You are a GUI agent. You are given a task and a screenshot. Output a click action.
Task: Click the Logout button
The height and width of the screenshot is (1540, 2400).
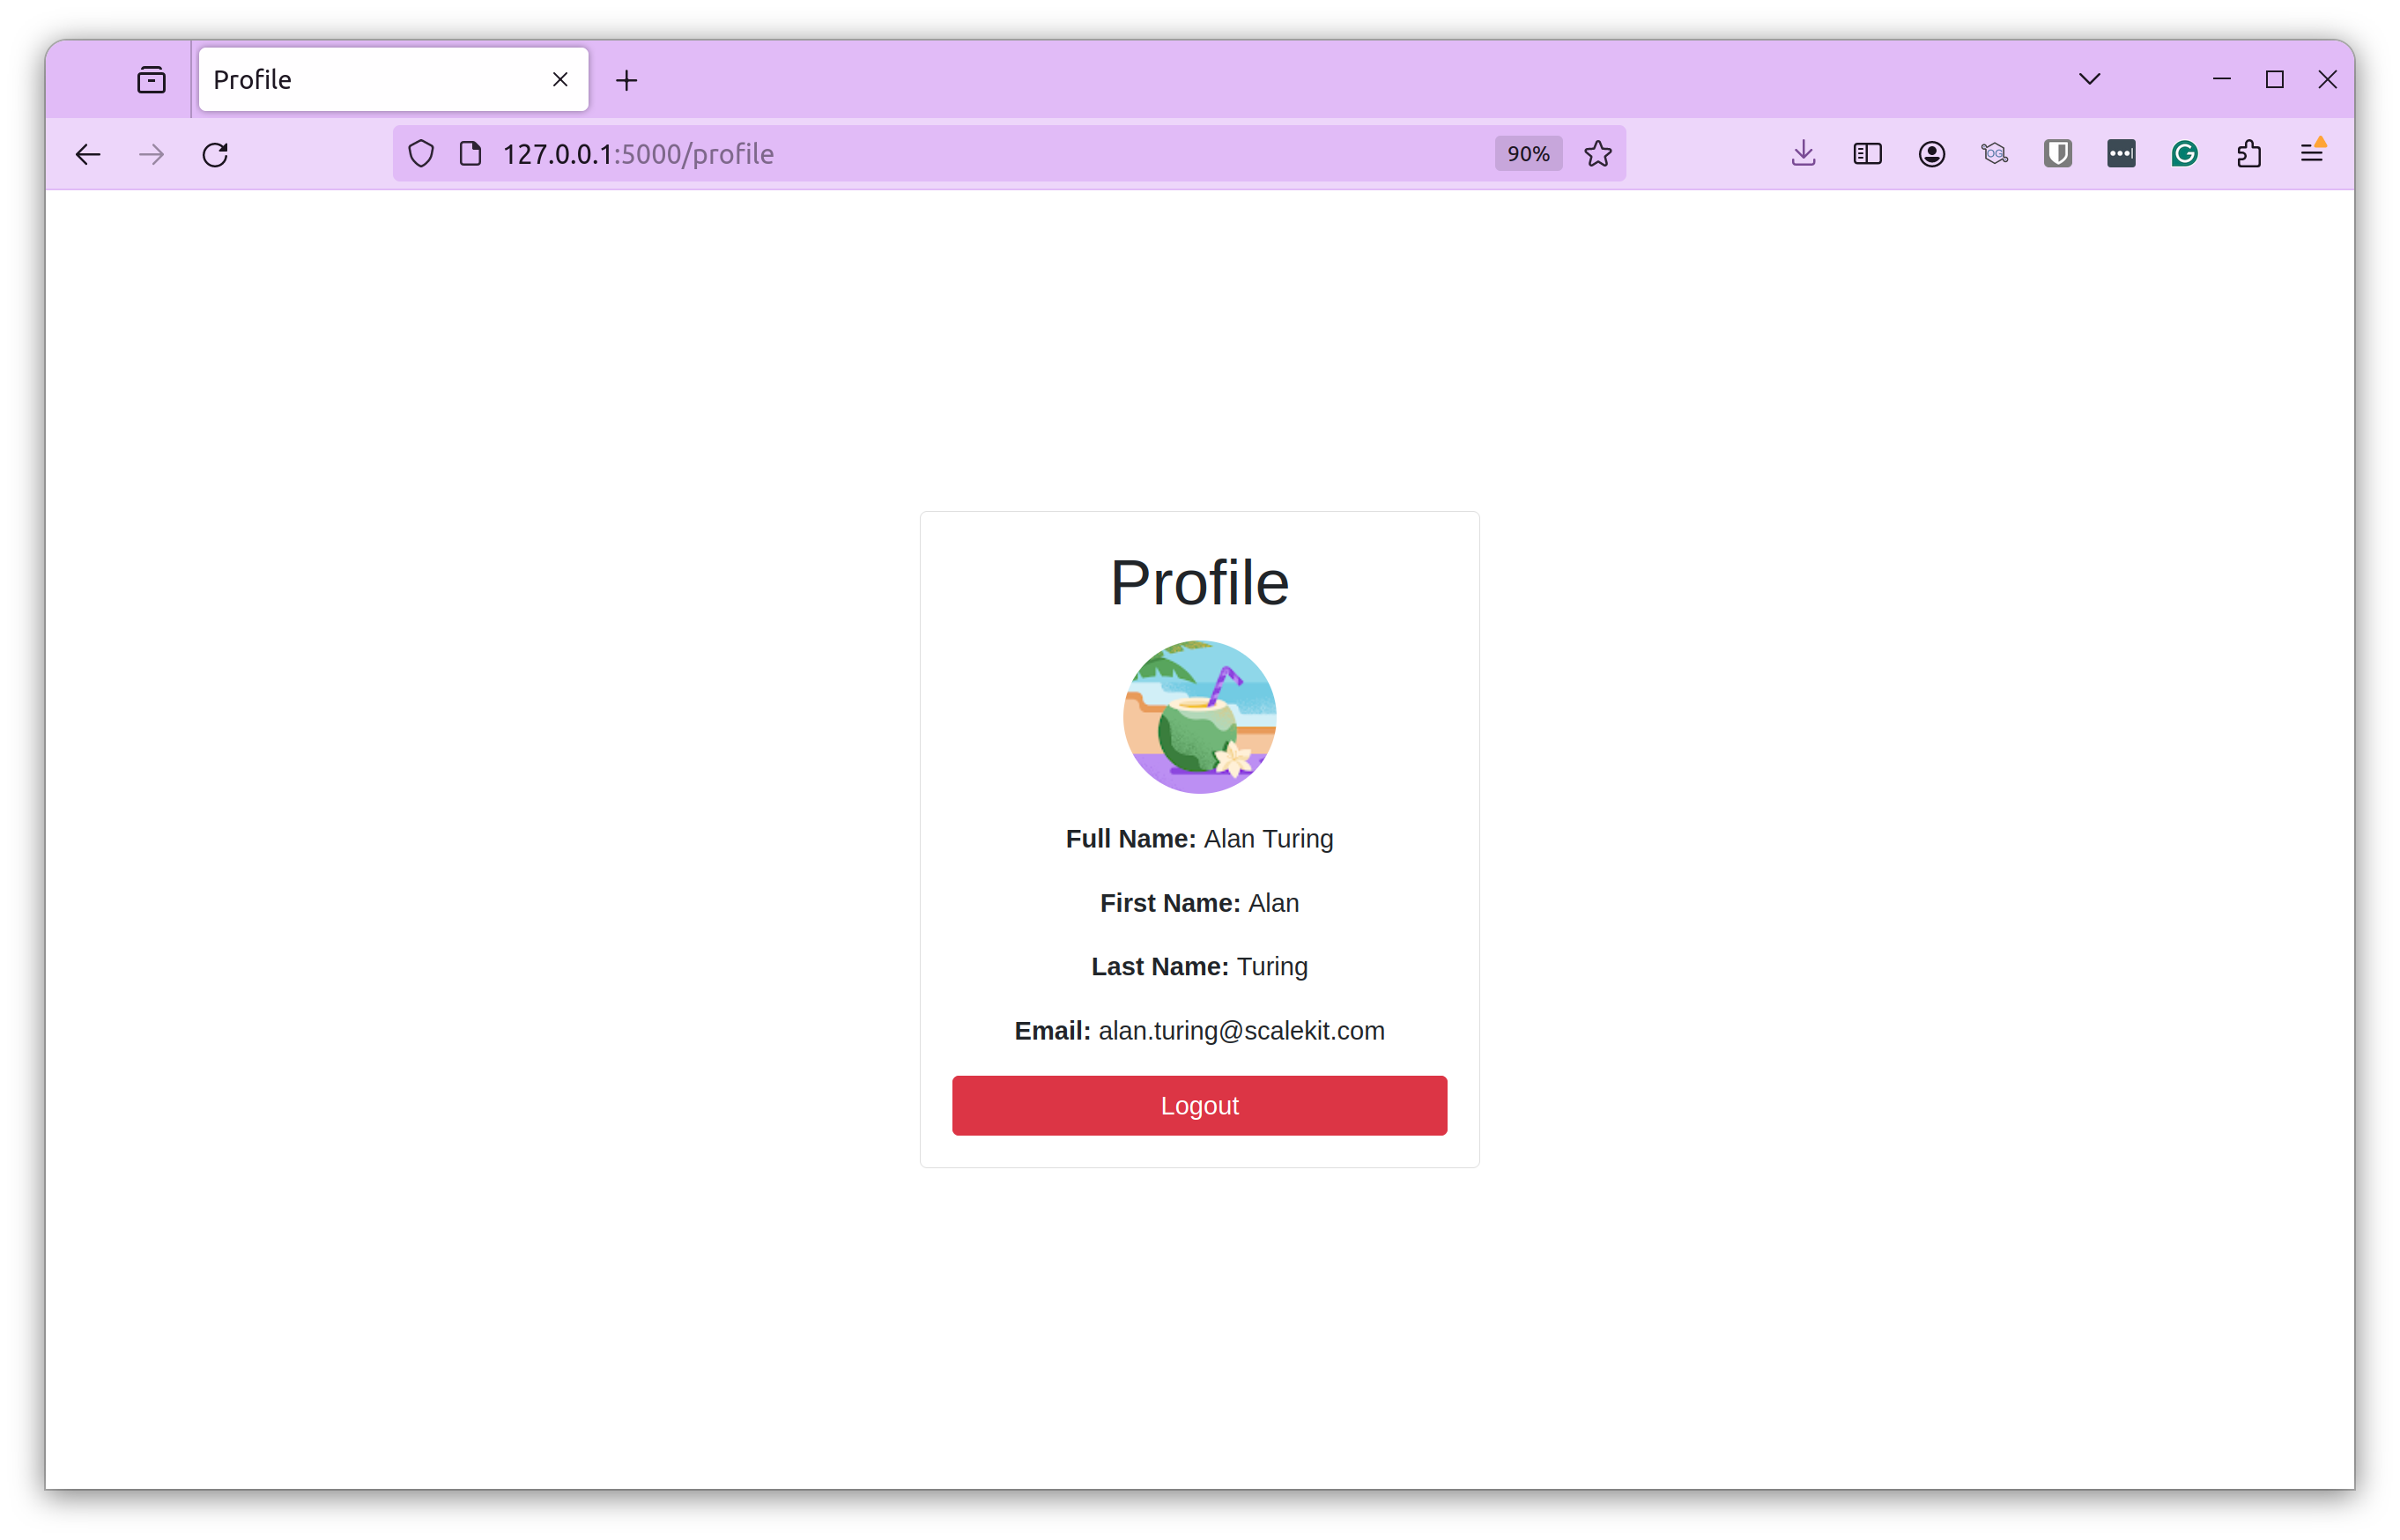[x=1200, y=1104]
